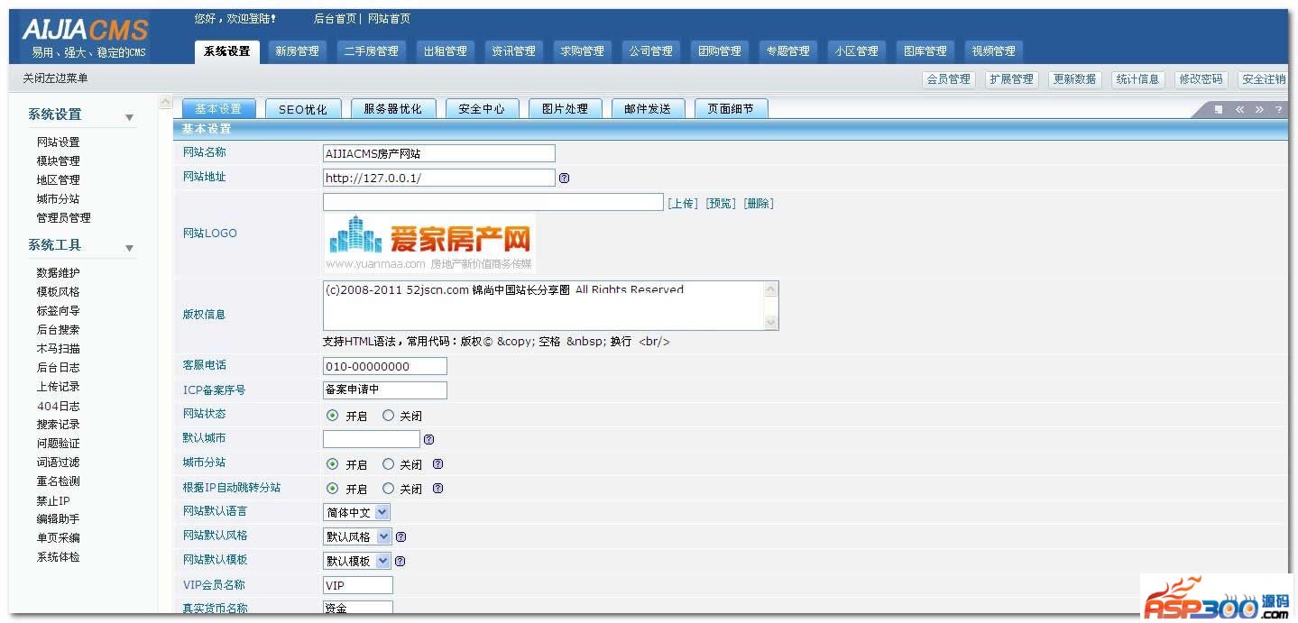Click the 版权信息 textarea scroll-down arrow
This screenshot has width=1298, height=623.
[770, 322]
